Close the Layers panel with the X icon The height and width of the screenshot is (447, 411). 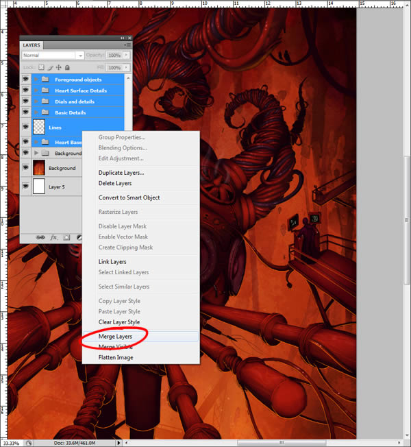129,38
